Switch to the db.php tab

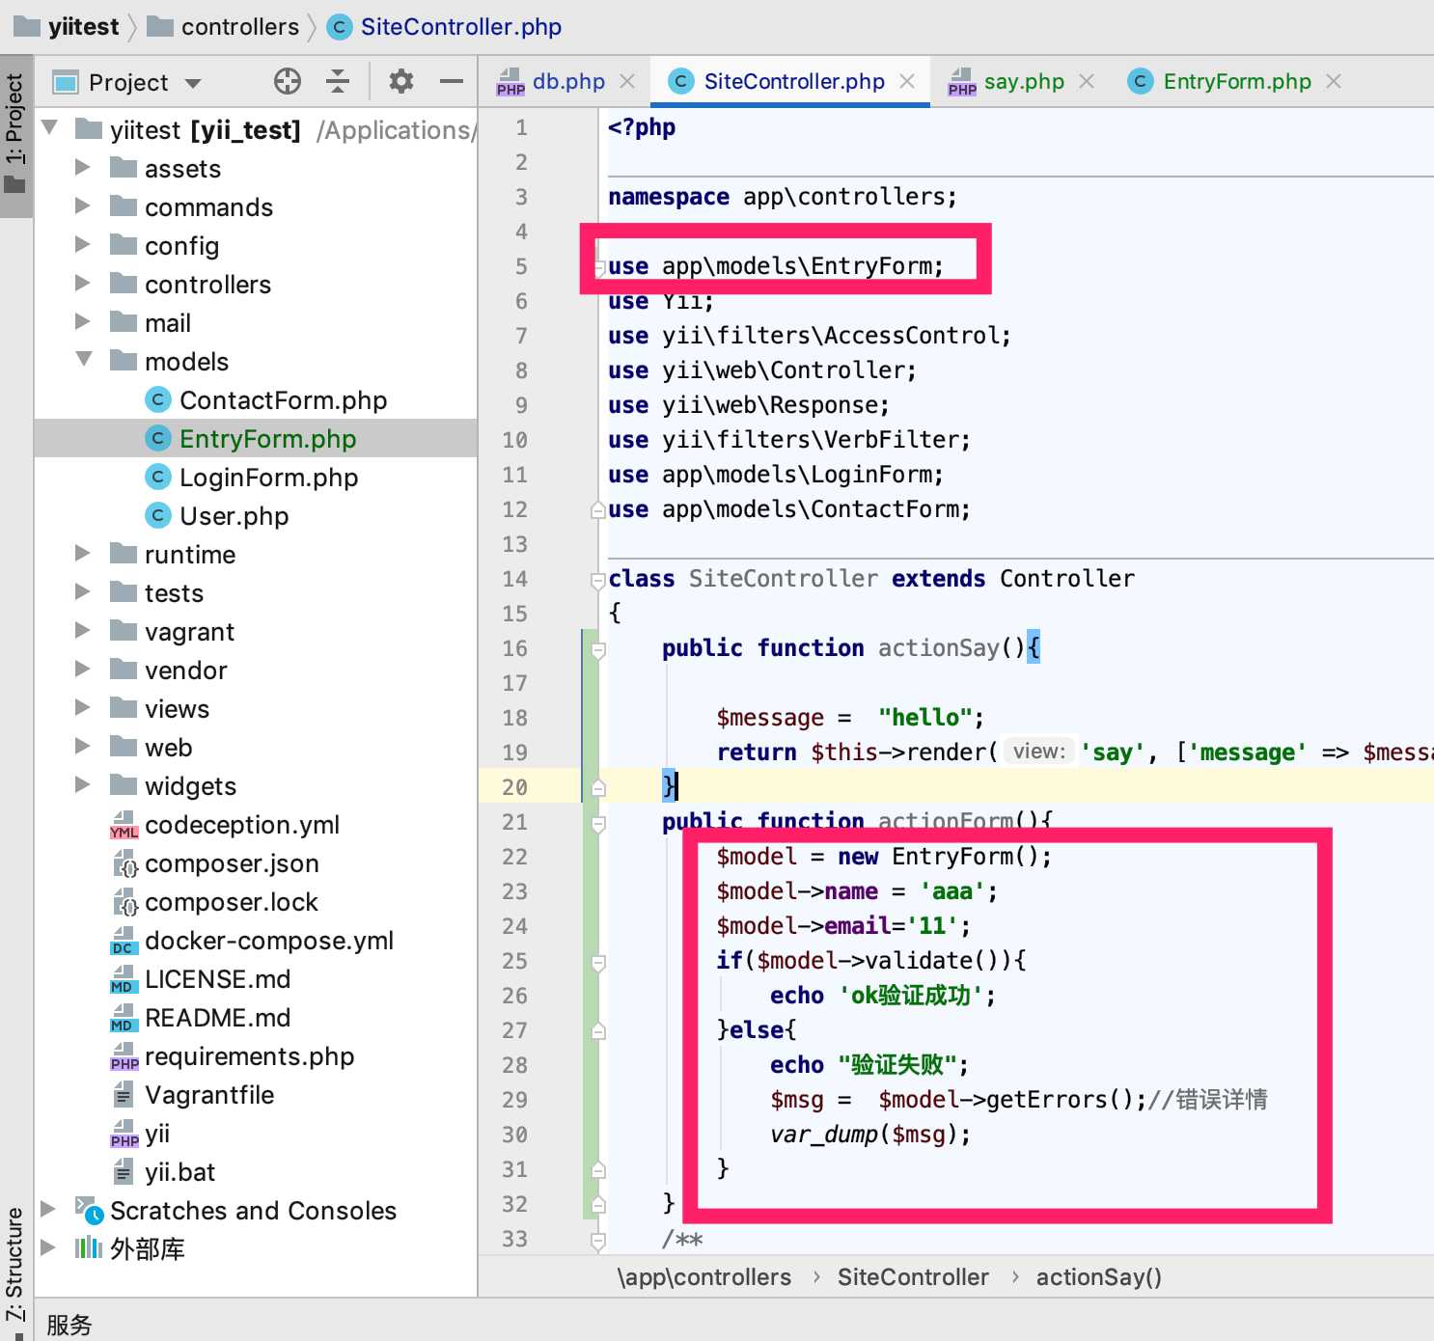(568, 82)
